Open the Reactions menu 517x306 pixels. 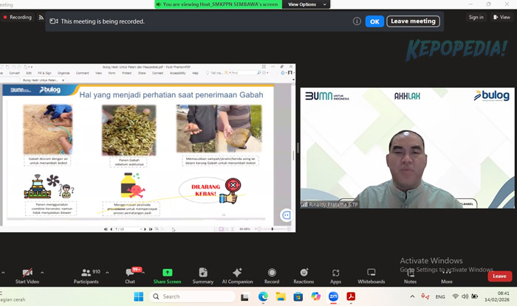304,273
